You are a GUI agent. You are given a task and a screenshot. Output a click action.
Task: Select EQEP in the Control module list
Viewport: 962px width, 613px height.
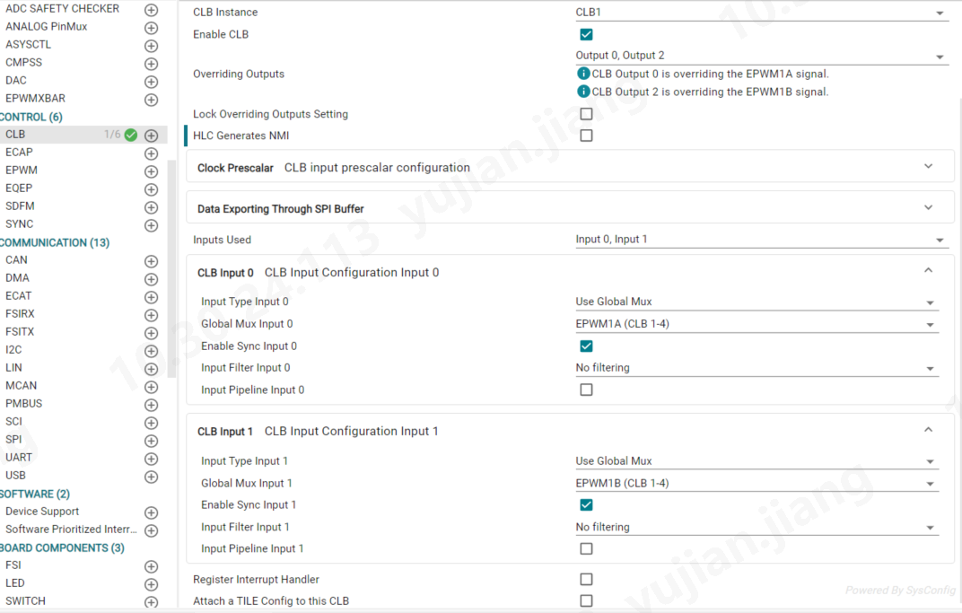19,188
